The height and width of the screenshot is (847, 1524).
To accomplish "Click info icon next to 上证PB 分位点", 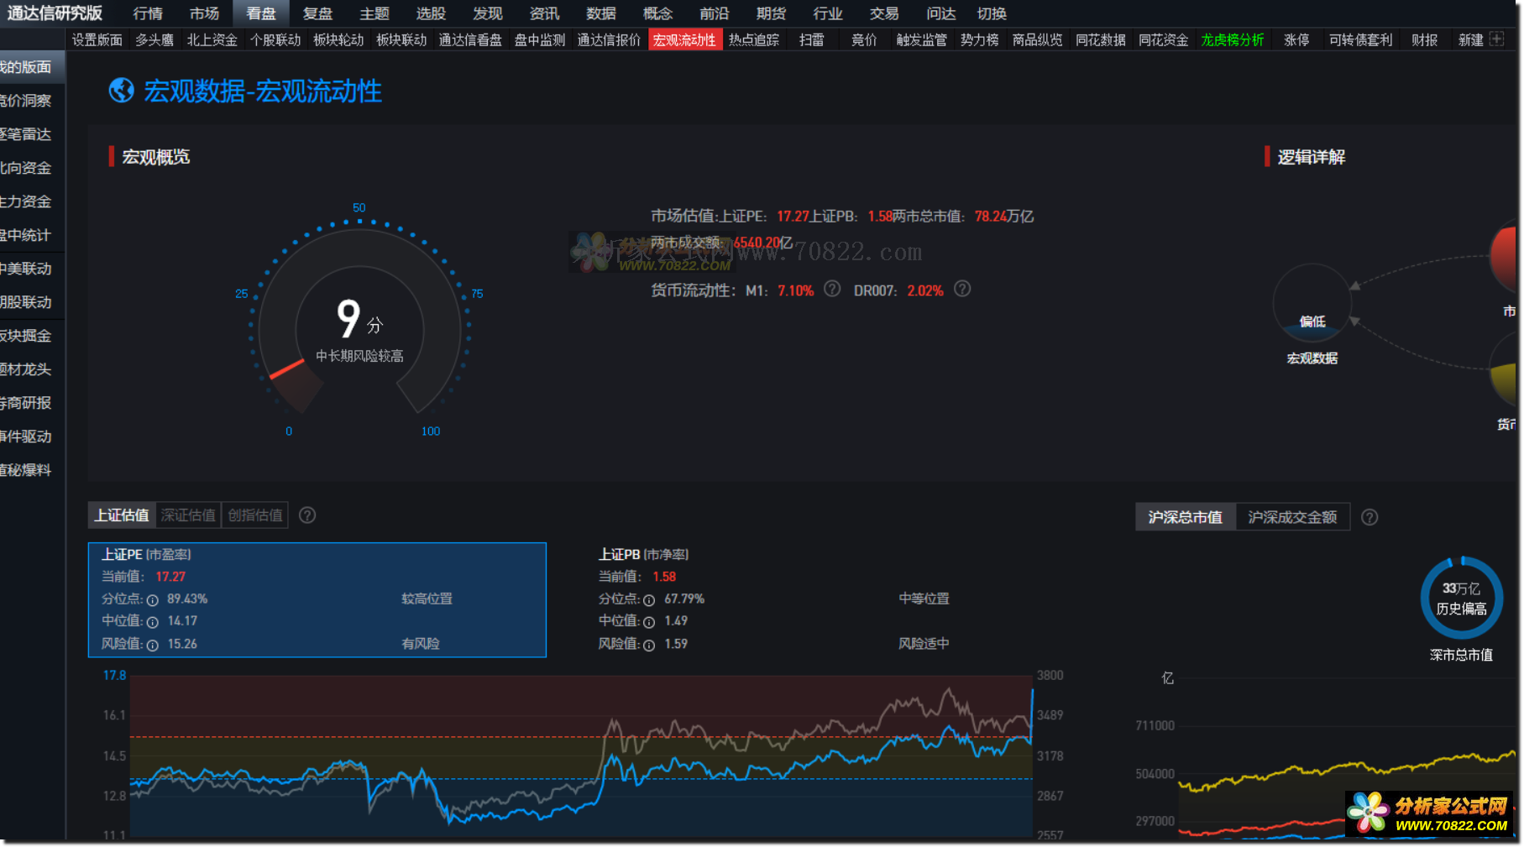I will tap(649, 600).
